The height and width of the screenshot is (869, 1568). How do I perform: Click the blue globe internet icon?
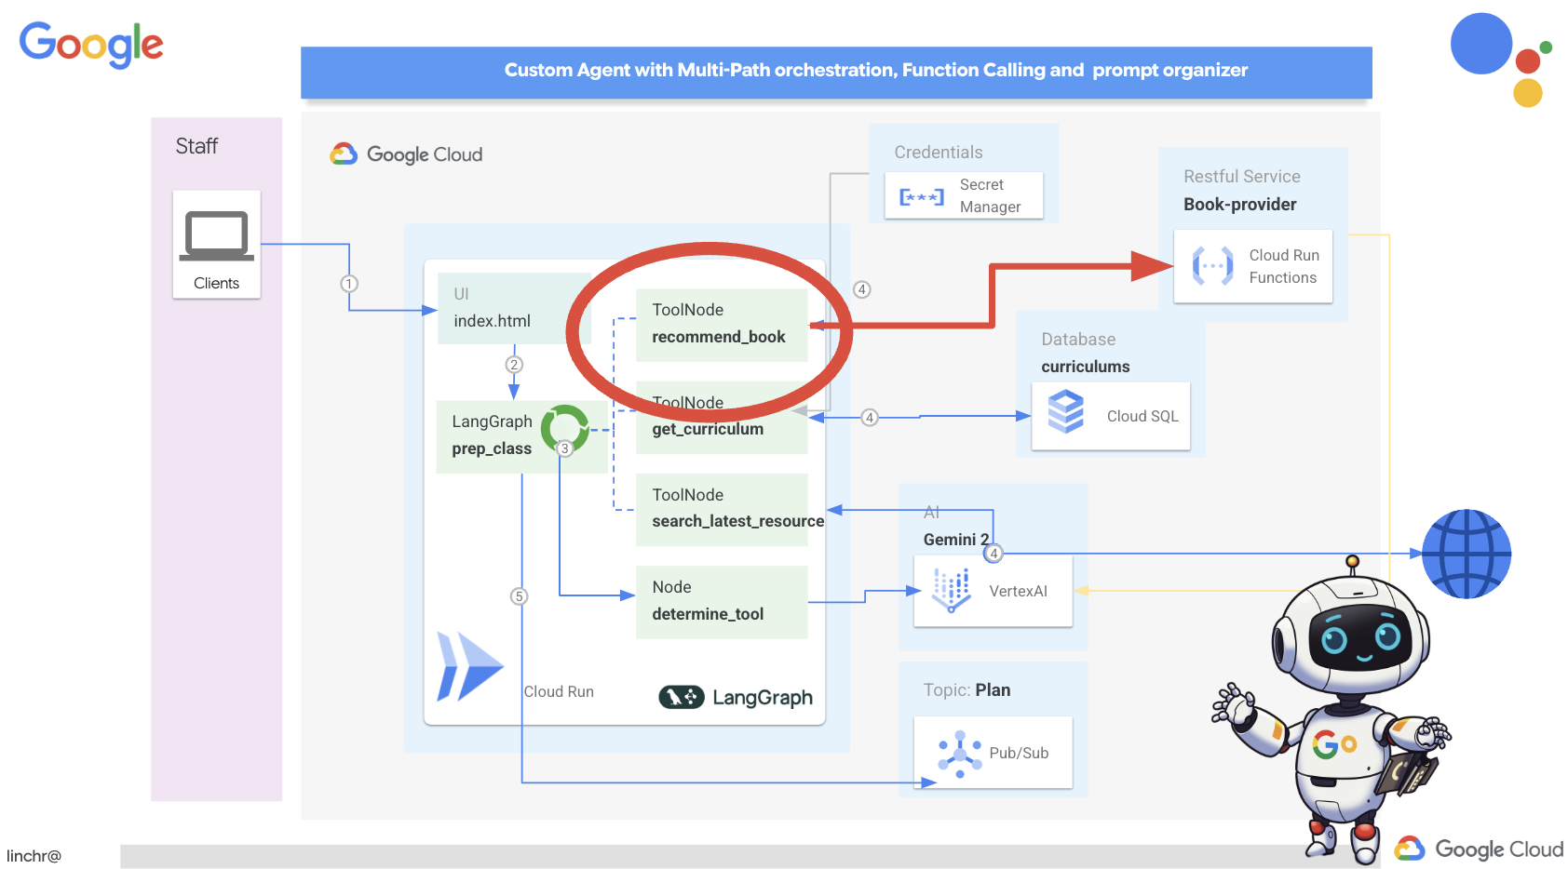(x=1466, y=554)
